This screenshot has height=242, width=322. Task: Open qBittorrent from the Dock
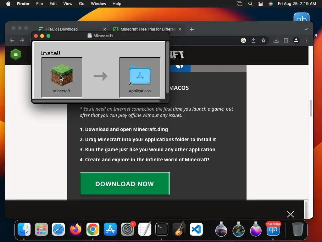tap(273, 229)
